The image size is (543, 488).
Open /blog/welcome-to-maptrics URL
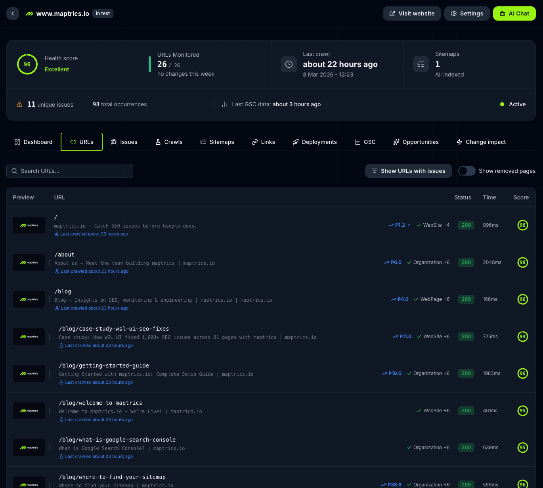click(100, 403)
